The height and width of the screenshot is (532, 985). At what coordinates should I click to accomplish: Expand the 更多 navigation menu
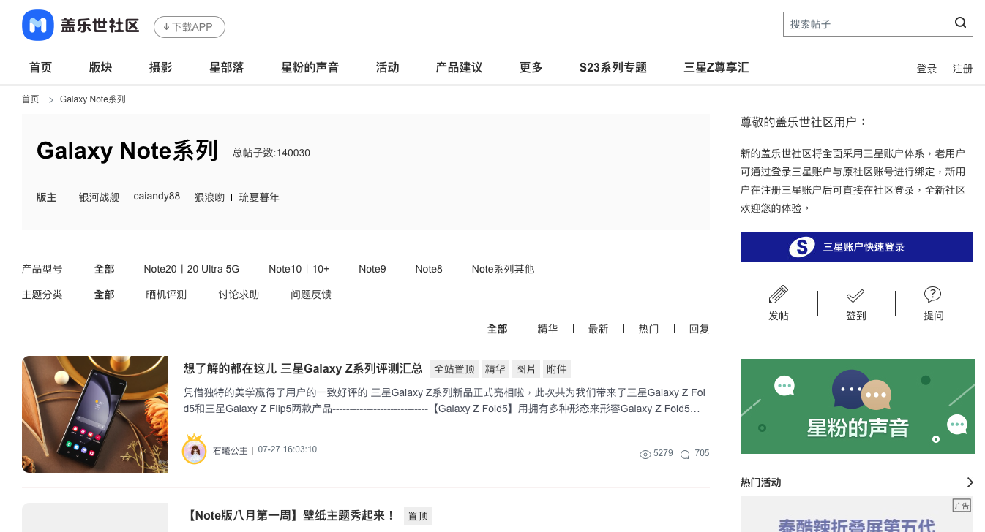click(x=531, y=67)
